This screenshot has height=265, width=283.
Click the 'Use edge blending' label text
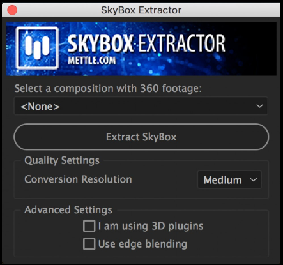coord(142,244)
